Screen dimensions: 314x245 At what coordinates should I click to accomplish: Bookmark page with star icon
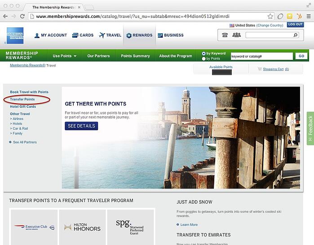[270, 16]
